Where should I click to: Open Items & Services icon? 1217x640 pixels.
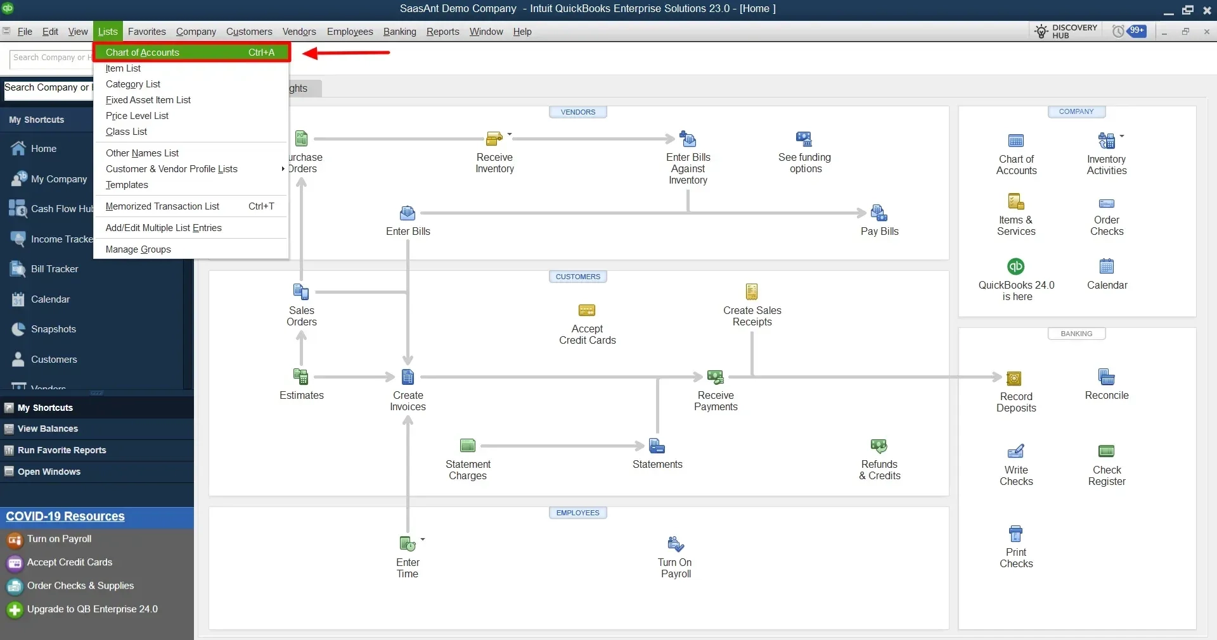pos(1016,202)
